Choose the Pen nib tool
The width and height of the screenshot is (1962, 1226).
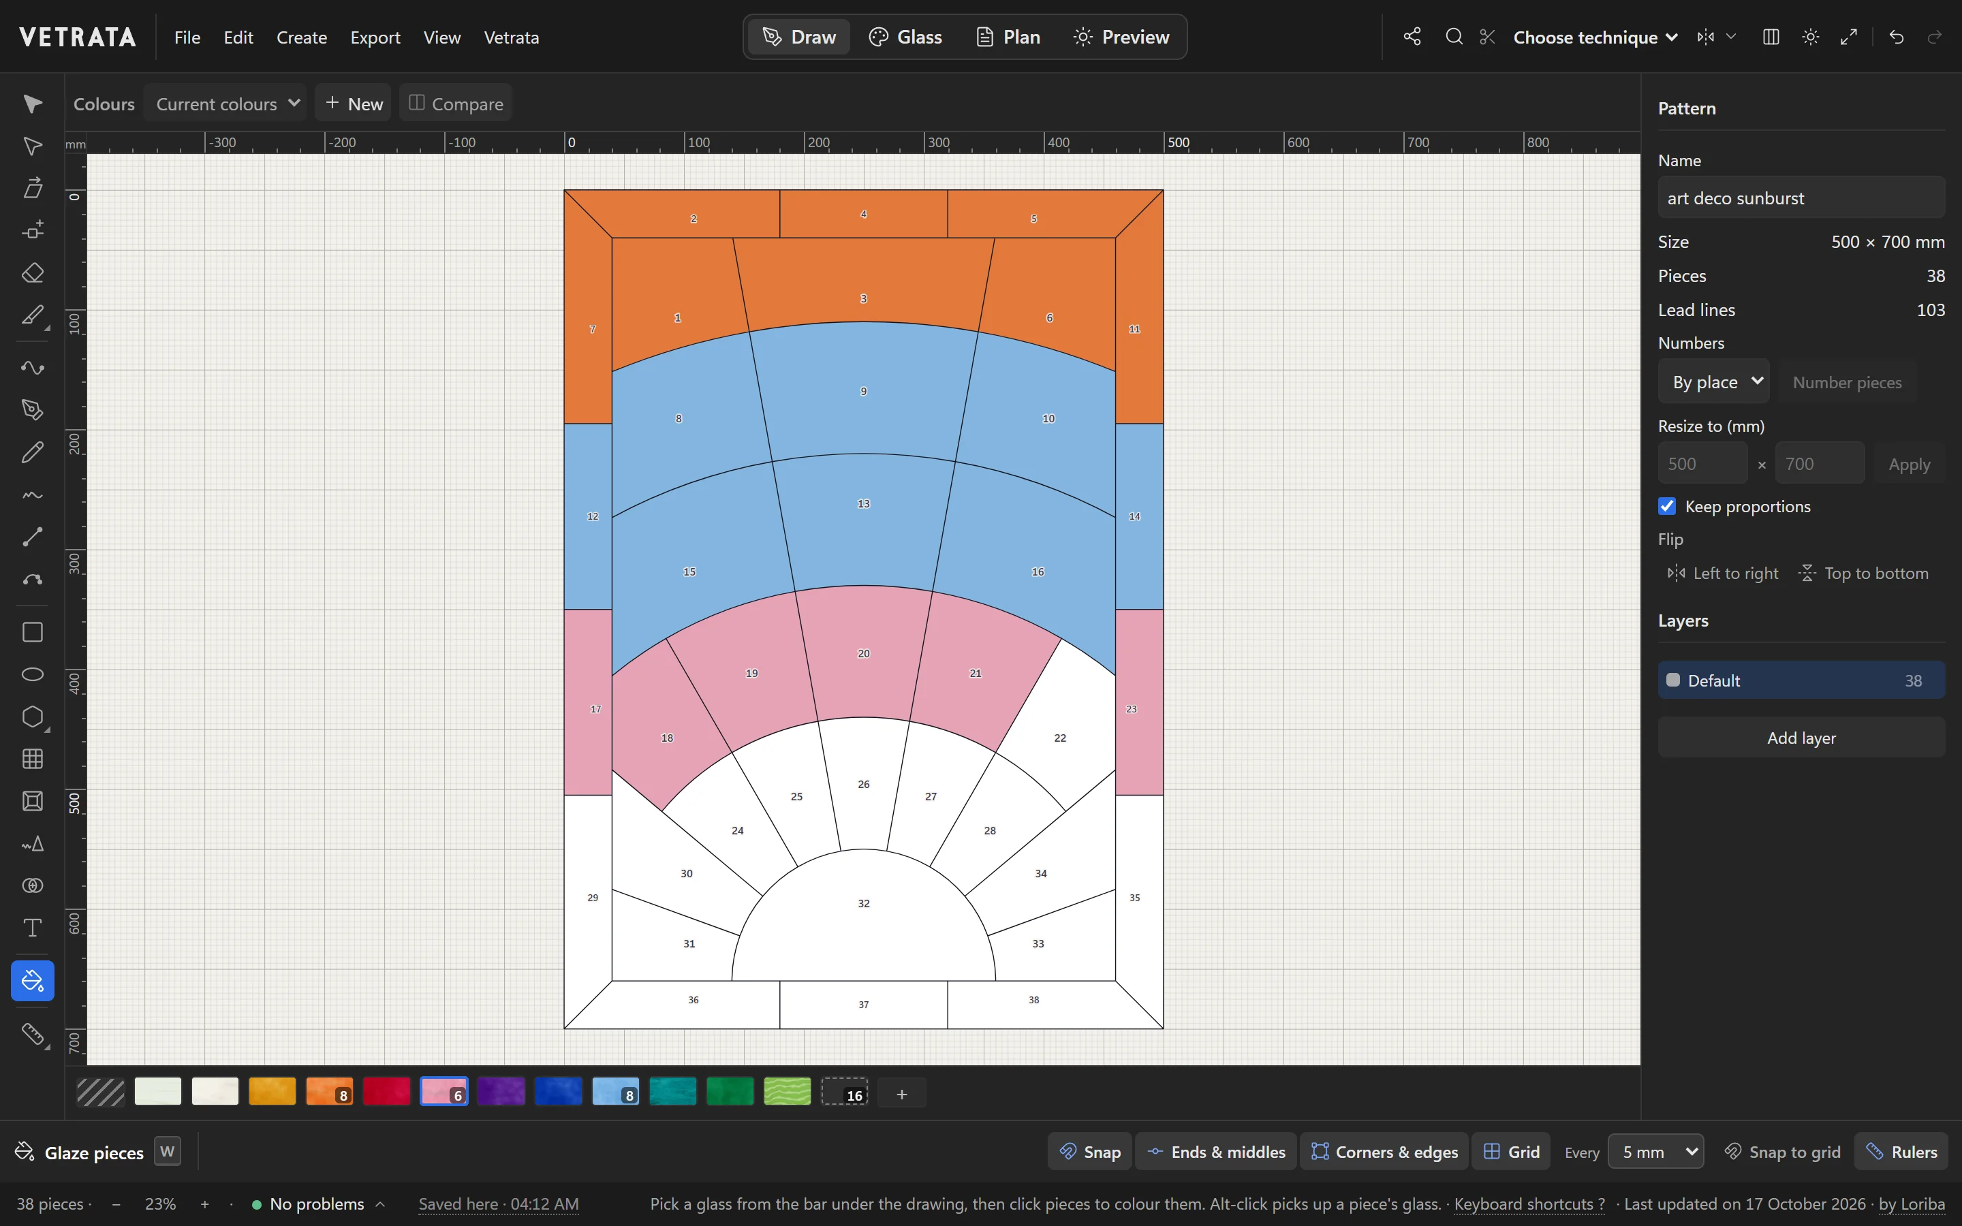(33, 409)
